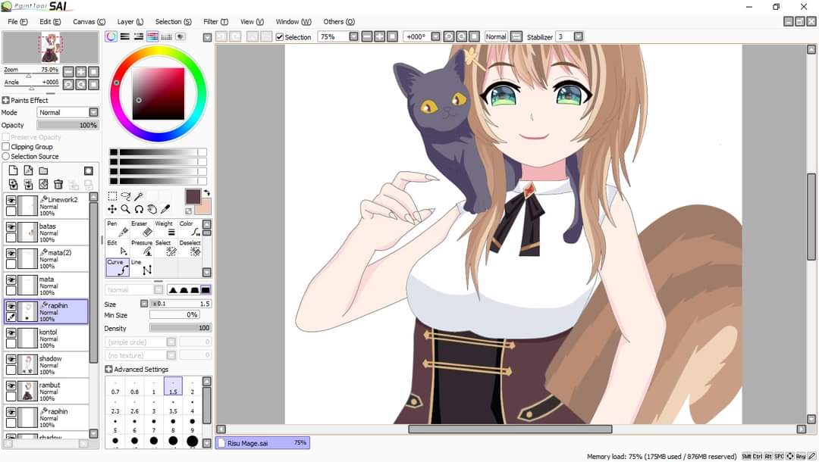Open the (simple circle) brush shape dropdown
The height and width of the screenshot is (462, 819).
[171, 342]
